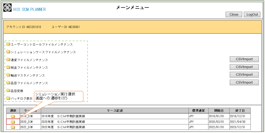The width and height of the screenshot is (265, 133).
Task: Go to the 輸送マスタメンテナンス menu link
Action: click(x=28, y=75)
